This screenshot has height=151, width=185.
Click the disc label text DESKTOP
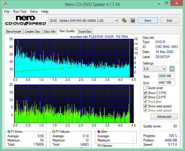[163, 57]
